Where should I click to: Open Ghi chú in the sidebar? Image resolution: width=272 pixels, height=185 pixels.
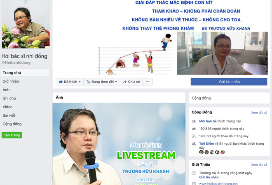coord(9,98)
